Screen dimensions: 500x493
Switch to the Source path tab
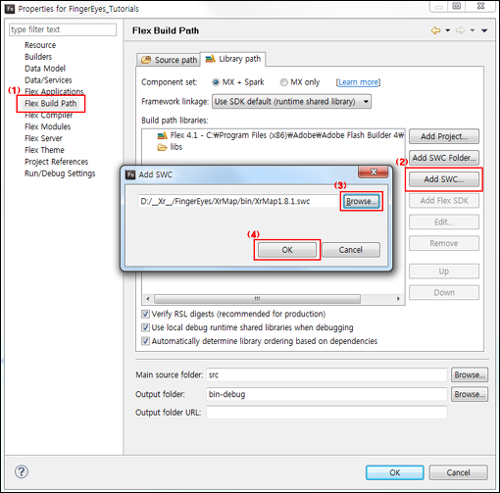(169, 60)
